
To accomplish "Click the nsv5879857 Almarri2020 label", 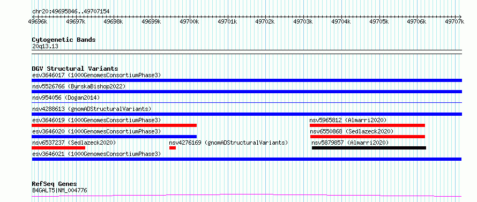I will (x=350, y=143).
